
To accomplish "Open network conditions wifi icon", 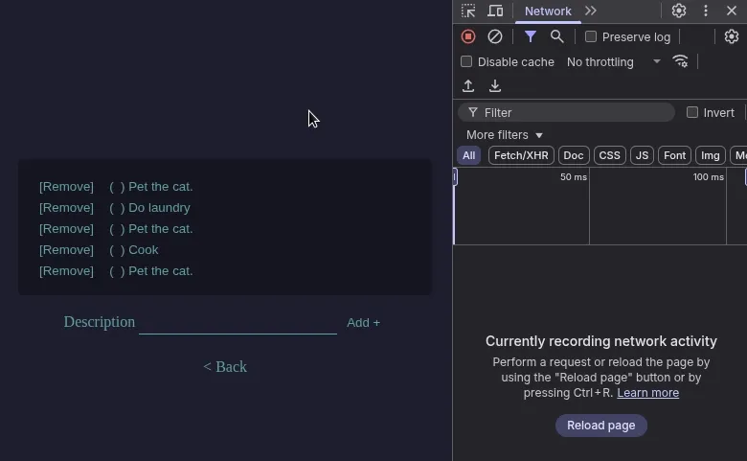I will [680, 61].
